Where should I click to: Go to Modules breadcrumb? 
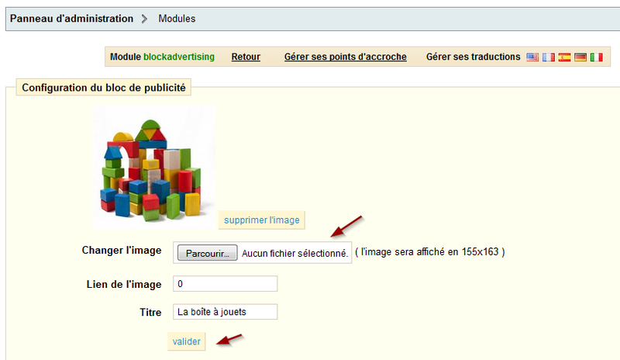pos(177,19)
